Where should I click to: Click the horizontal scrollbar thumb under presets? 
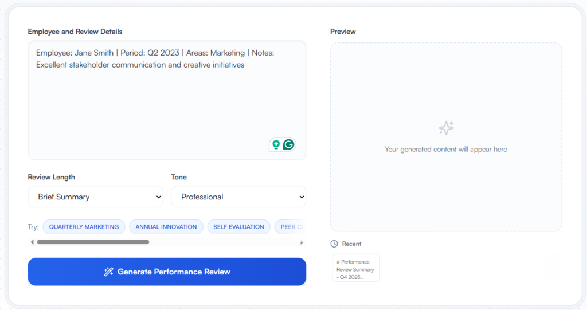click(x=93, y=242)
